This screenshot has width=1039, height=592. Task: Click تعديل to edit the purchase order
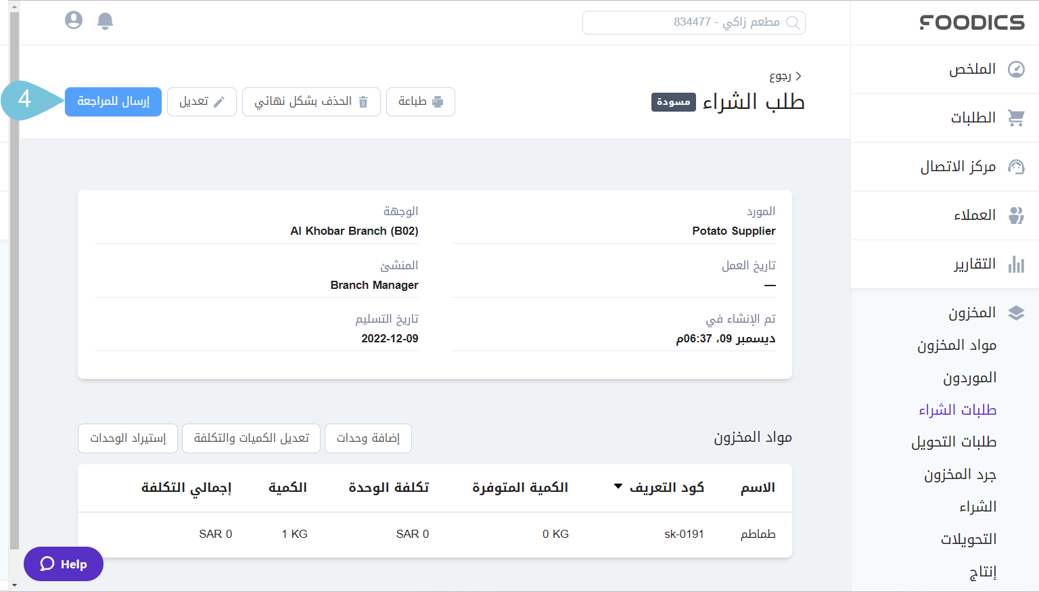tap(202, 101)
